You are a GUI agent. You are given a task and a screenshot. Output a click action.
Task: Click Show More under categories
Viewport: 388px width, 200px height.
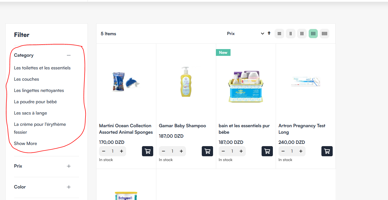(x=25, y=143)
